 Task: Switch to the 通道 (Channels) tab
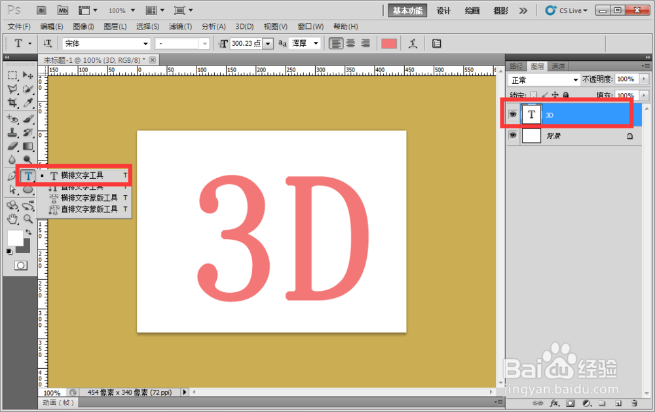coord(559,66)
